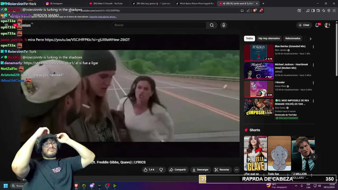Focus the YouTube Buscar search field

pos(159,25)
